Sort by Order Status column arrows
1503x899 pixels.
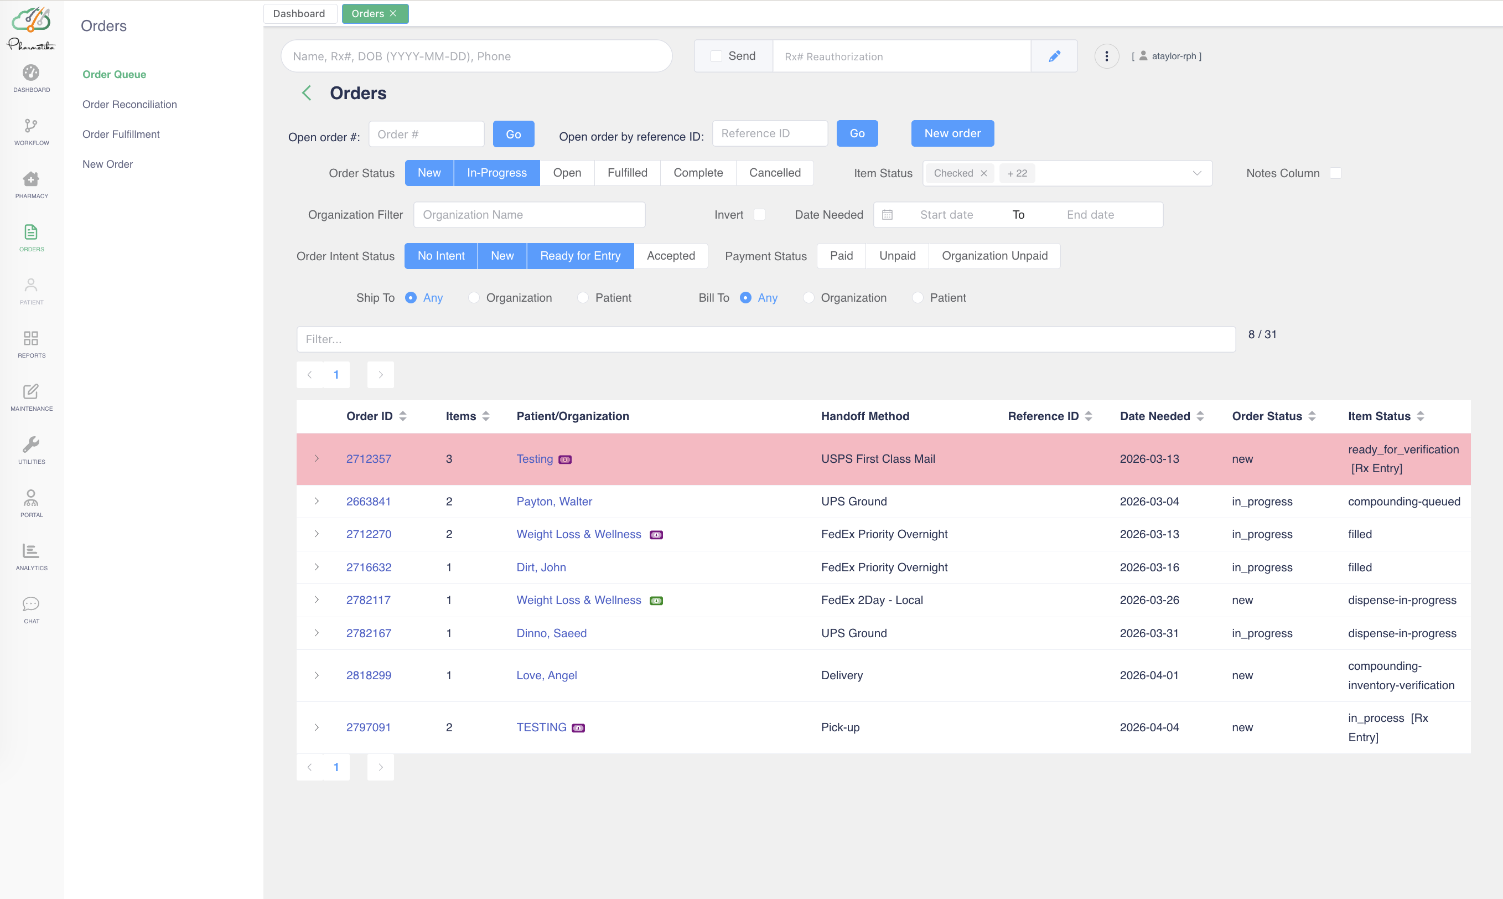point(1312,416)
